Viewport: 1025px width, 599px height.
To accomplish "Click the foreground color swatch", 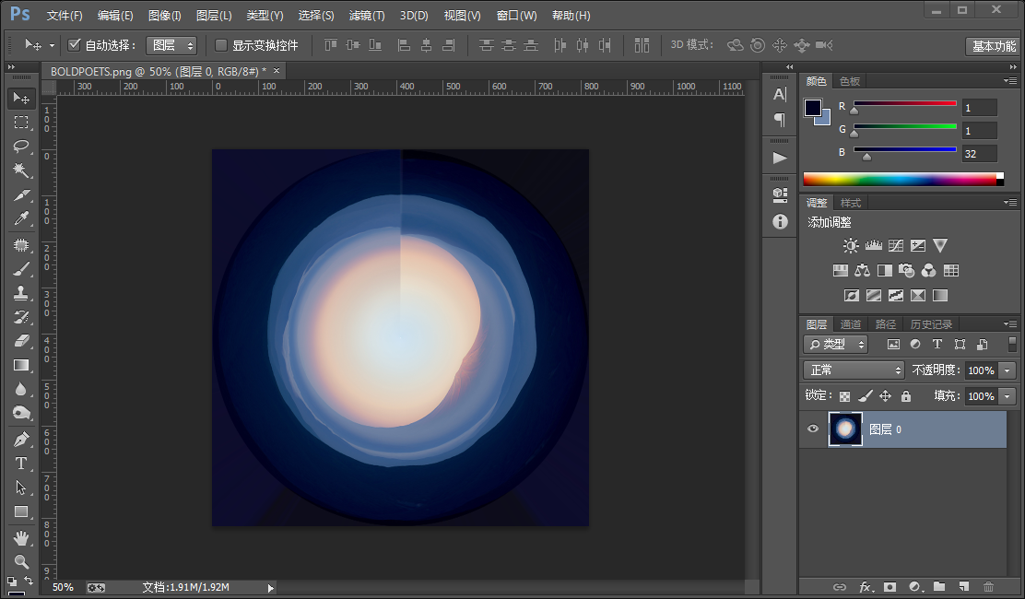I will (813, 108).
